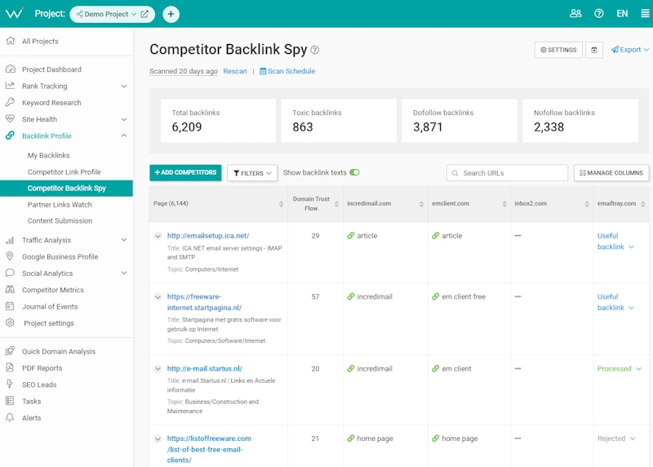653x467 pixels.
Task: Open http://e-mail.startus.nl/ page link
Action: [x=205, y=369]
